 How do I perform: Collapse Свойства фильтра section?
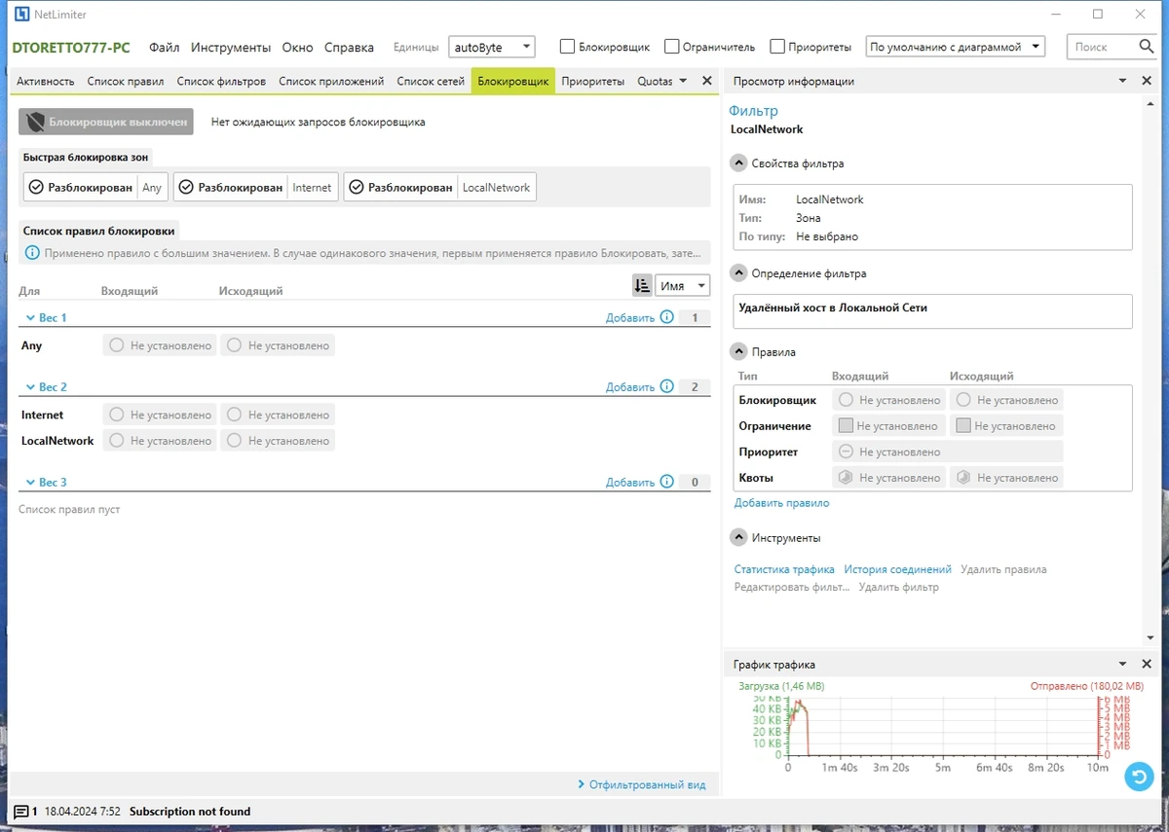(x=738, y=163)
